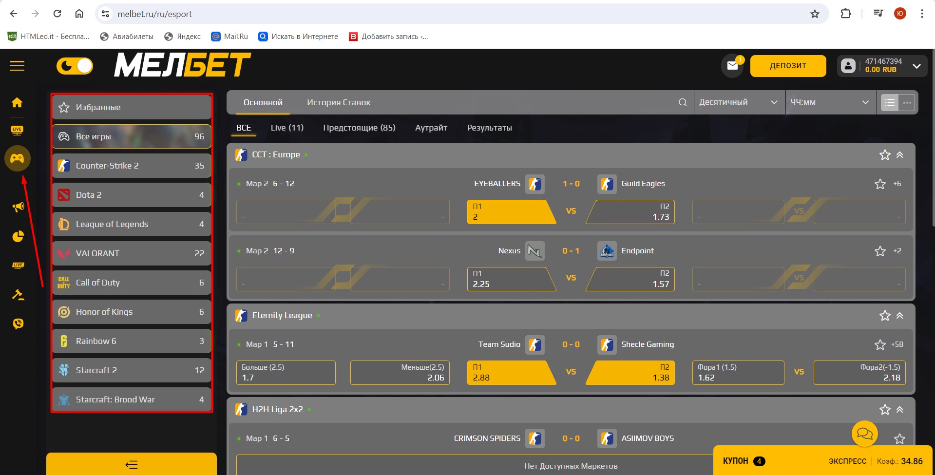Viewport: 935px width, 475px height.
Task: Open phone support sidebar icon
Action: point(18,323)
